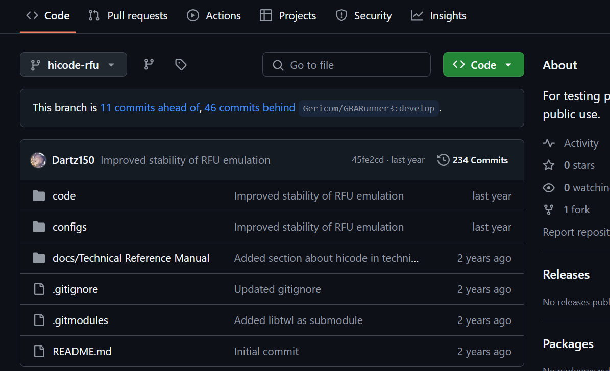Viewport: 610px width, 371px height.
Task: Open the Code tab
Action: click(x=48, y=15)
